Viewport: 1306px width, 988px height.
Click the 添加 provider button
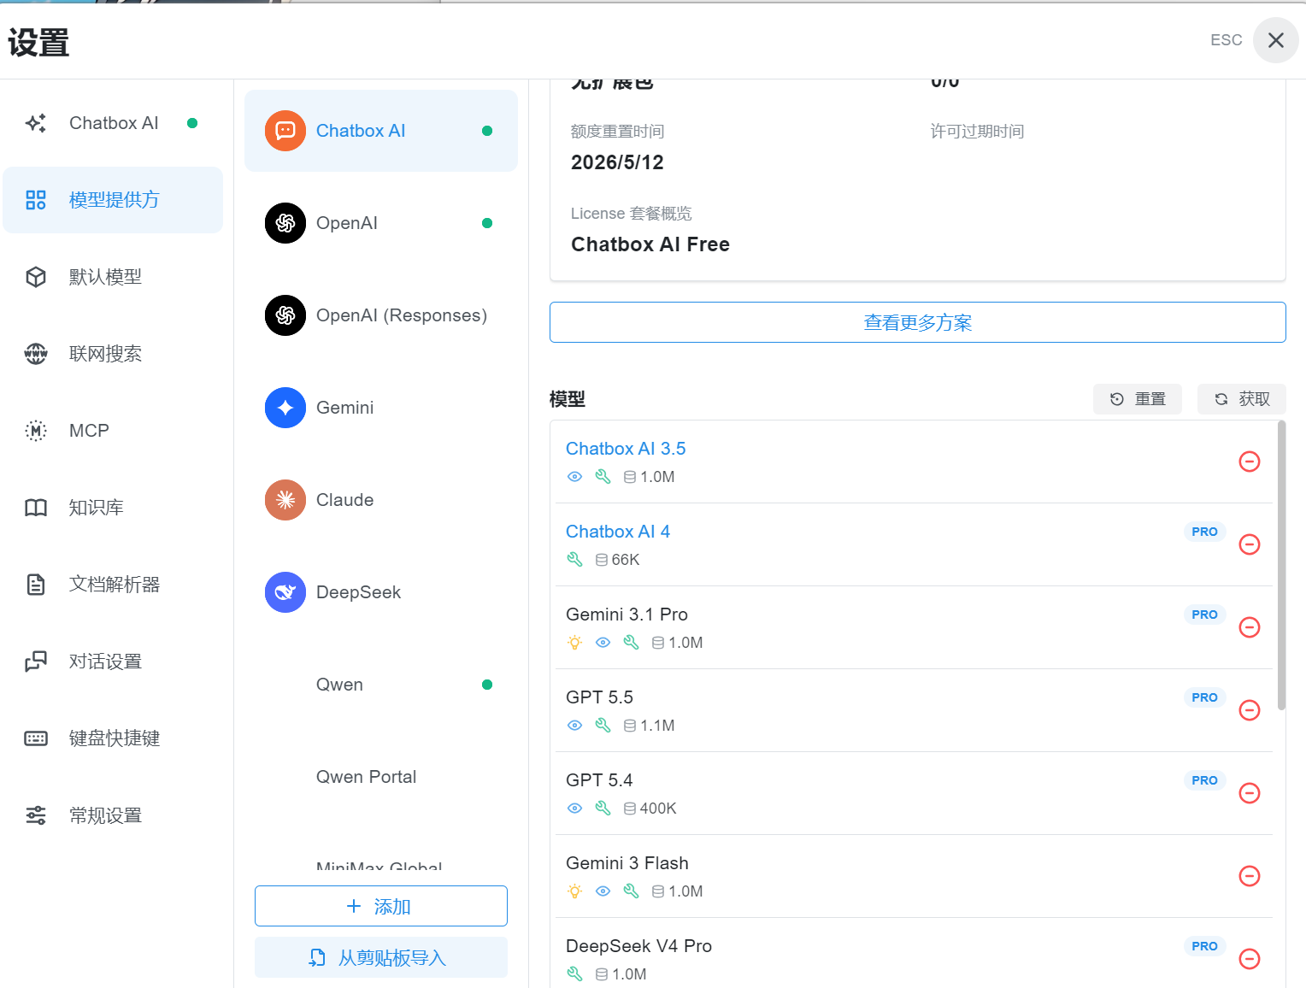(x=381, y=906)
